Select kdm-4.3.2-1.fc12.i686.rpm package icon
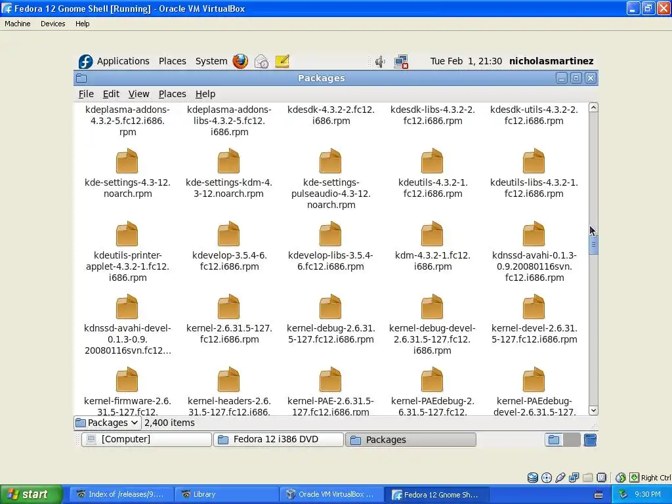672x504 pixels. click(x=432, y=234)
